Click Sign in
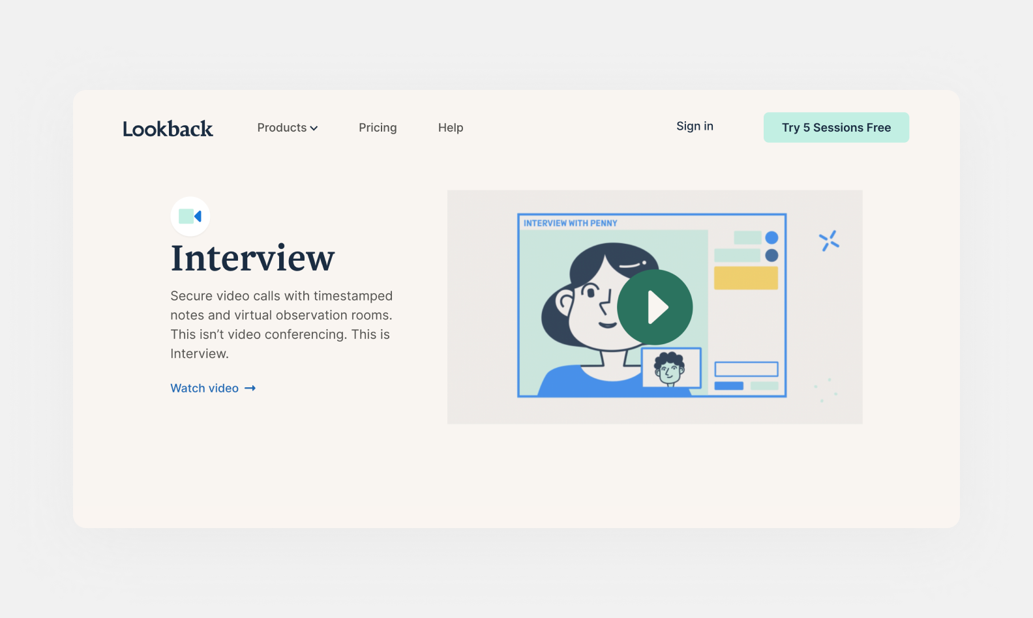Image resolution: width=1033 pixels, height=618 pixels. 695,126
